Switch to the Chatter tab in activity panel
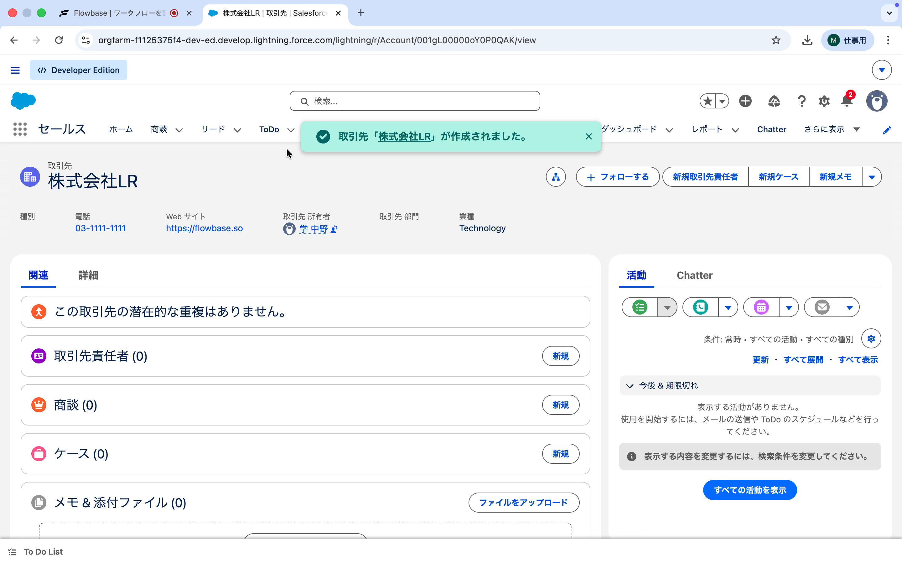The width and height of the screenshot is (902, 564). click(x=694, y=275)
